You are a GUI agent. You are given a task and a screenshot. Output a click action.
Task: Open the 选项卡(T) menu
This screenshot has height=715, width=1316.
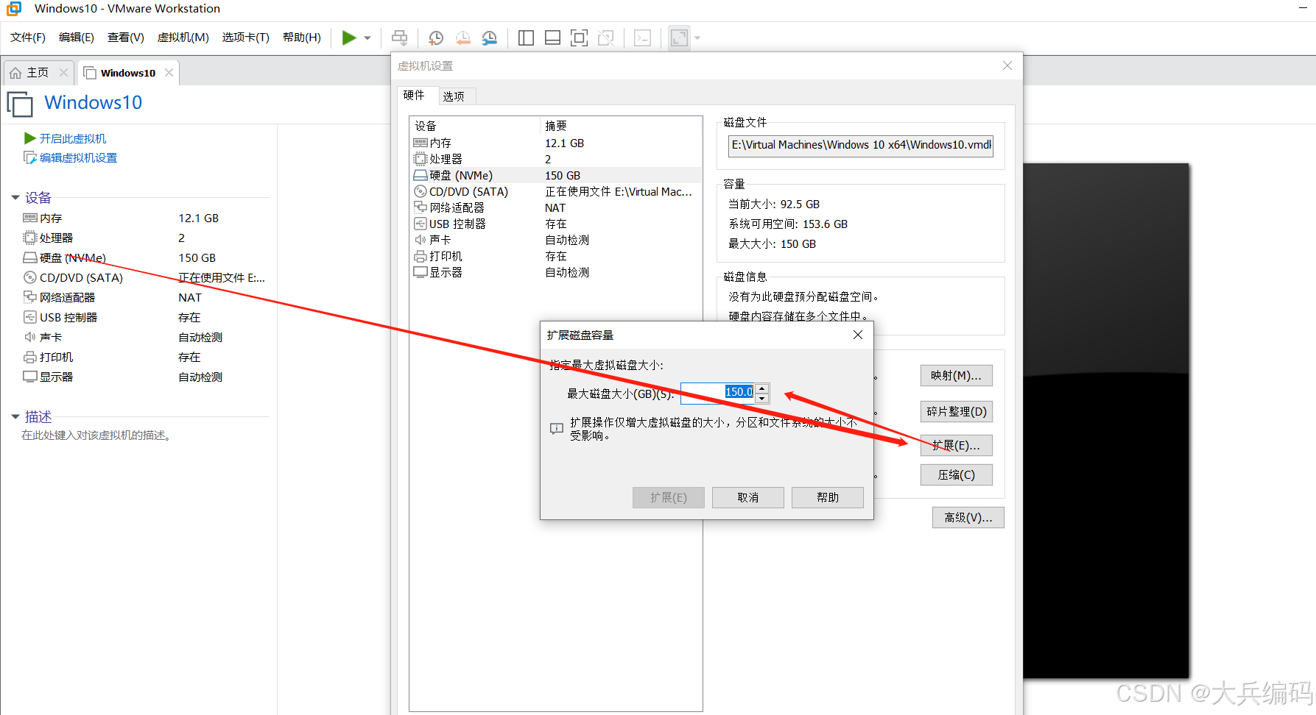(x=246, y=38)
